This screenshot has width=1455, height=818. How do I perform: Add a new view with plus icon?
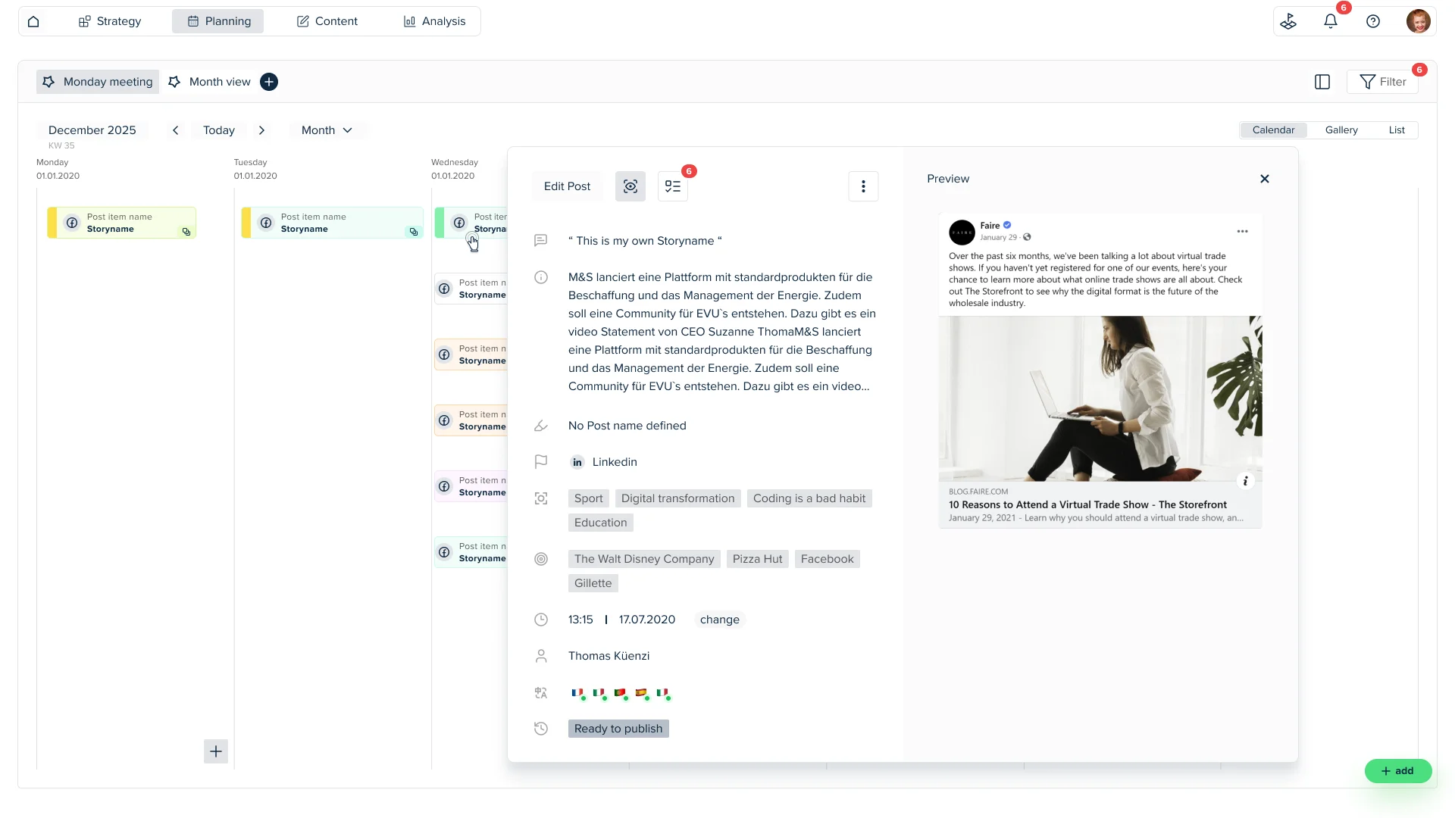tap(269, 82)
